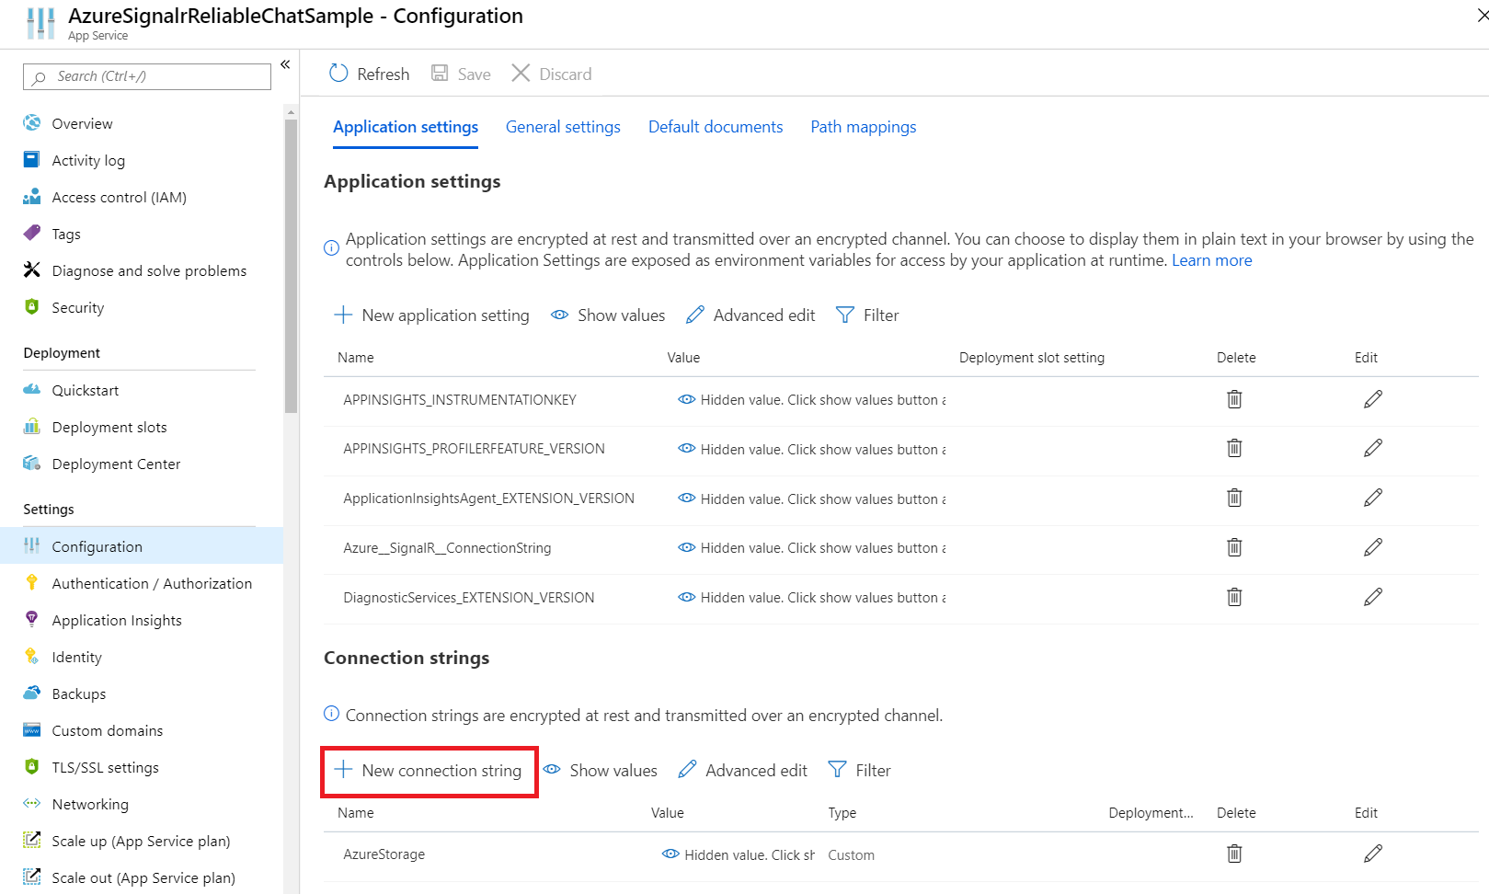Show values for application settings
This screenshot has height=894, width=1489.
tap(608, 315)
